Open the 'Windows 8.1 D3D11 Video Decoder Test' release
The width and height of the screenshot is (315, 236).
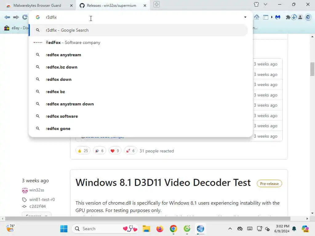(163, 183)
